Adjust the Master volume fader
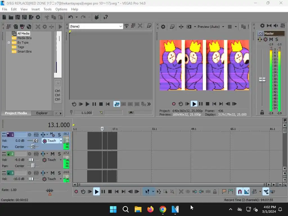The image size is (288, 216). [262, 79]
